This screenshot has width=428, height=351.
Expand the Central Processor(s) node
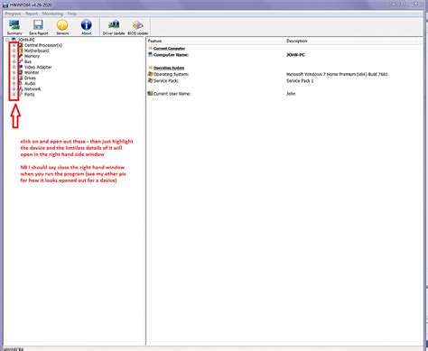pyautogui.click(x=14, y=45)
